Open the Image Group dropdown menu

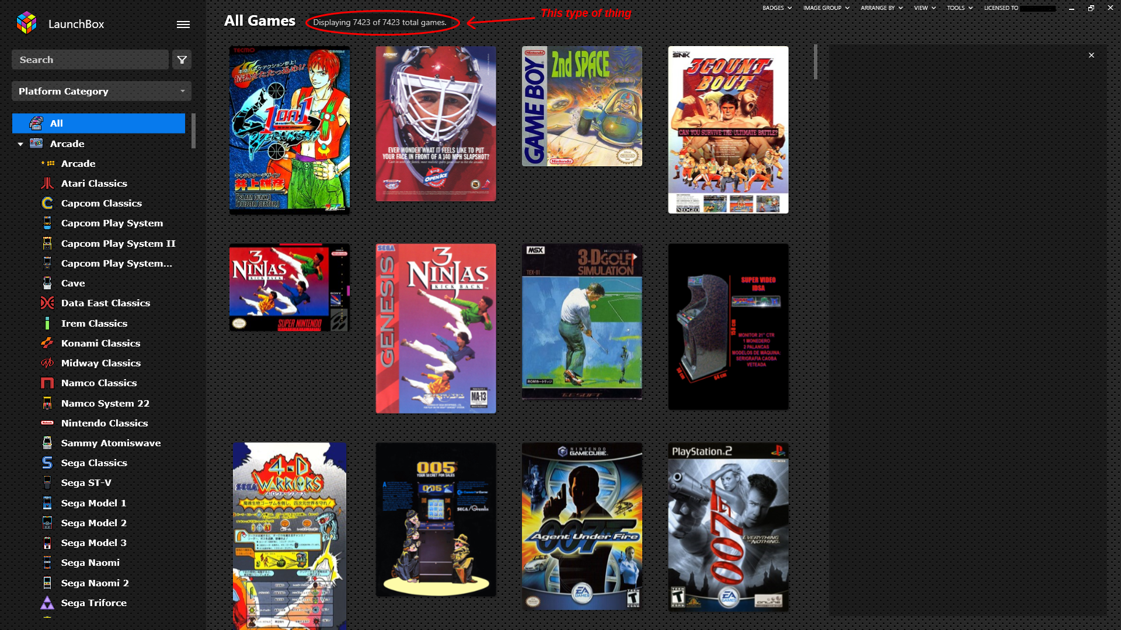tap(826, 8)
